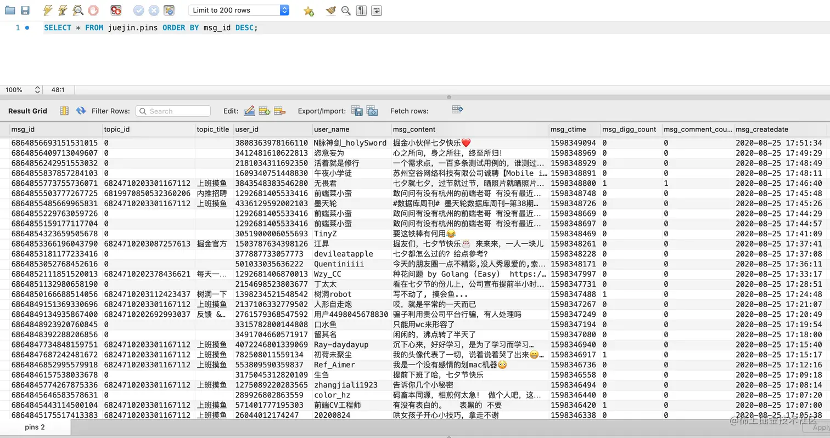The height and width of the screenshot is (438, 830).
Task: Refresh the result grid data
Action: coord(81,111)
